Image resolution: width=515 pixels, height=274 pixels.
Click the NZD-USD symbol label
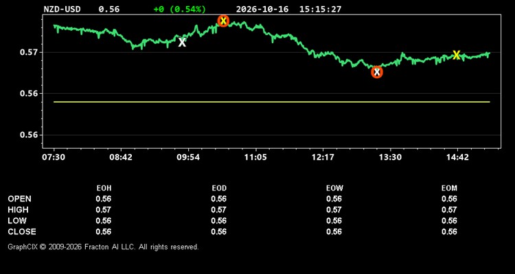pyautogui.click(x=62, y=9)
